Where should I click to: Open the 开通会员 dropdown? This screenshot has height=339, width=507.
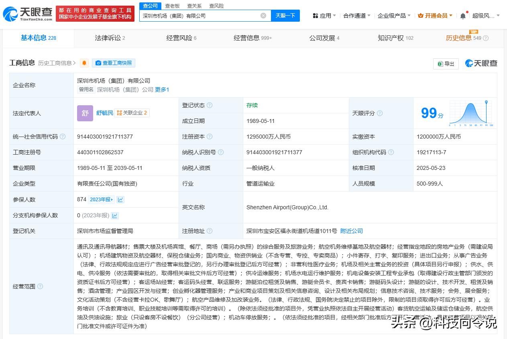[435, 16]
